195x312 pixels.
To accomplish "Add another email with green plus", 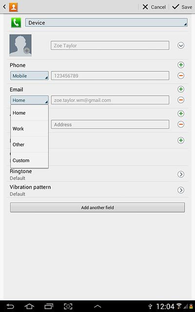I will click(181, 89).
